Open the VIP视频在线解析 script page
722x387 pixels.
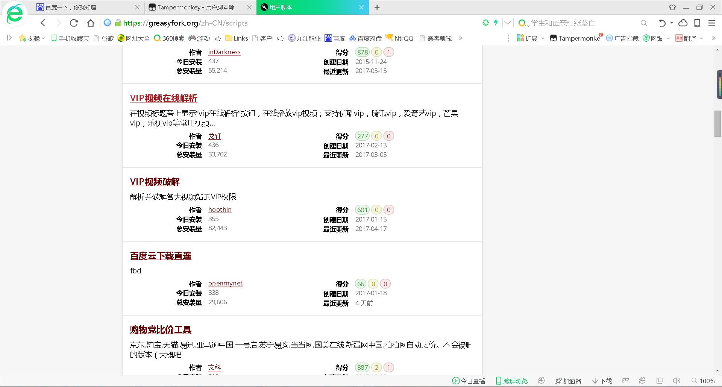(164, 98)
